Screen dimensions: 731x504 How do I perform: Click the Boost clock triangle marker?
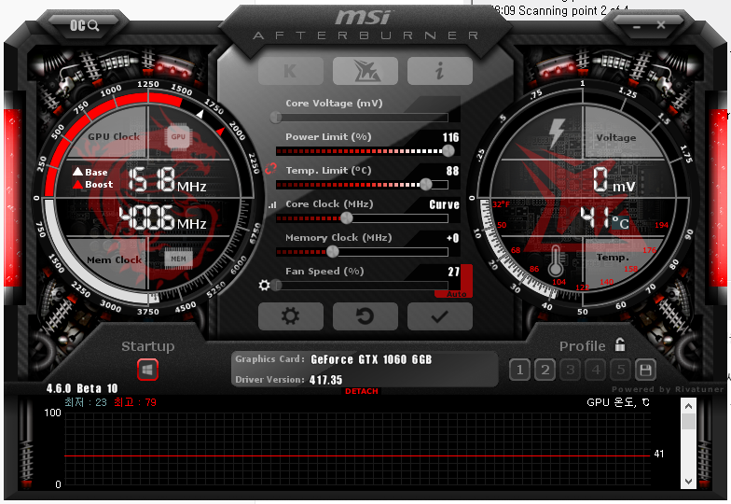click(x=78, y=185)
